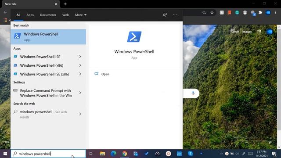Switch to Documents search tab
The height and width of the screenshot is (158, 281).
click(48, 15)
